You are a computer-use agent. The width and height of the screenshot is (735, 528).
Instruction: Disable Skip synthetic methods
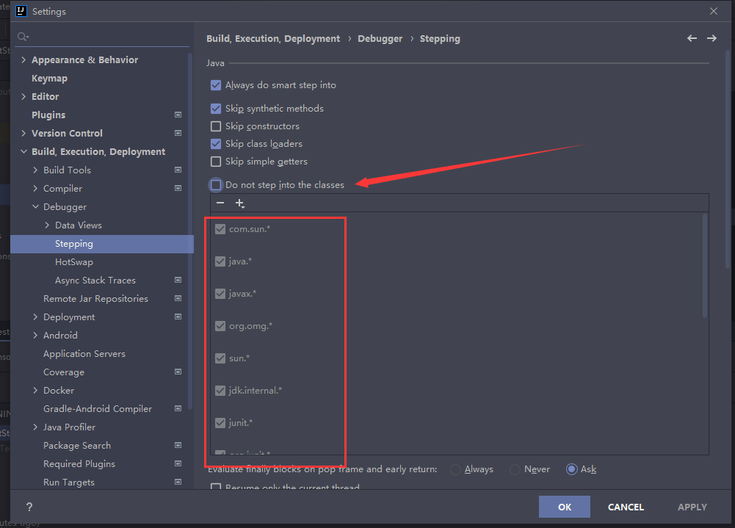pyautogui.click(x=216, y=108)
